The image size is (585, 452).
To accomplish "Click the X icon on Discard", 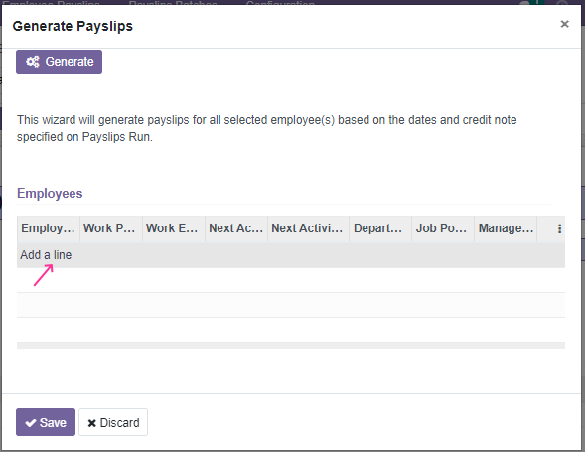I will point(91,423).
